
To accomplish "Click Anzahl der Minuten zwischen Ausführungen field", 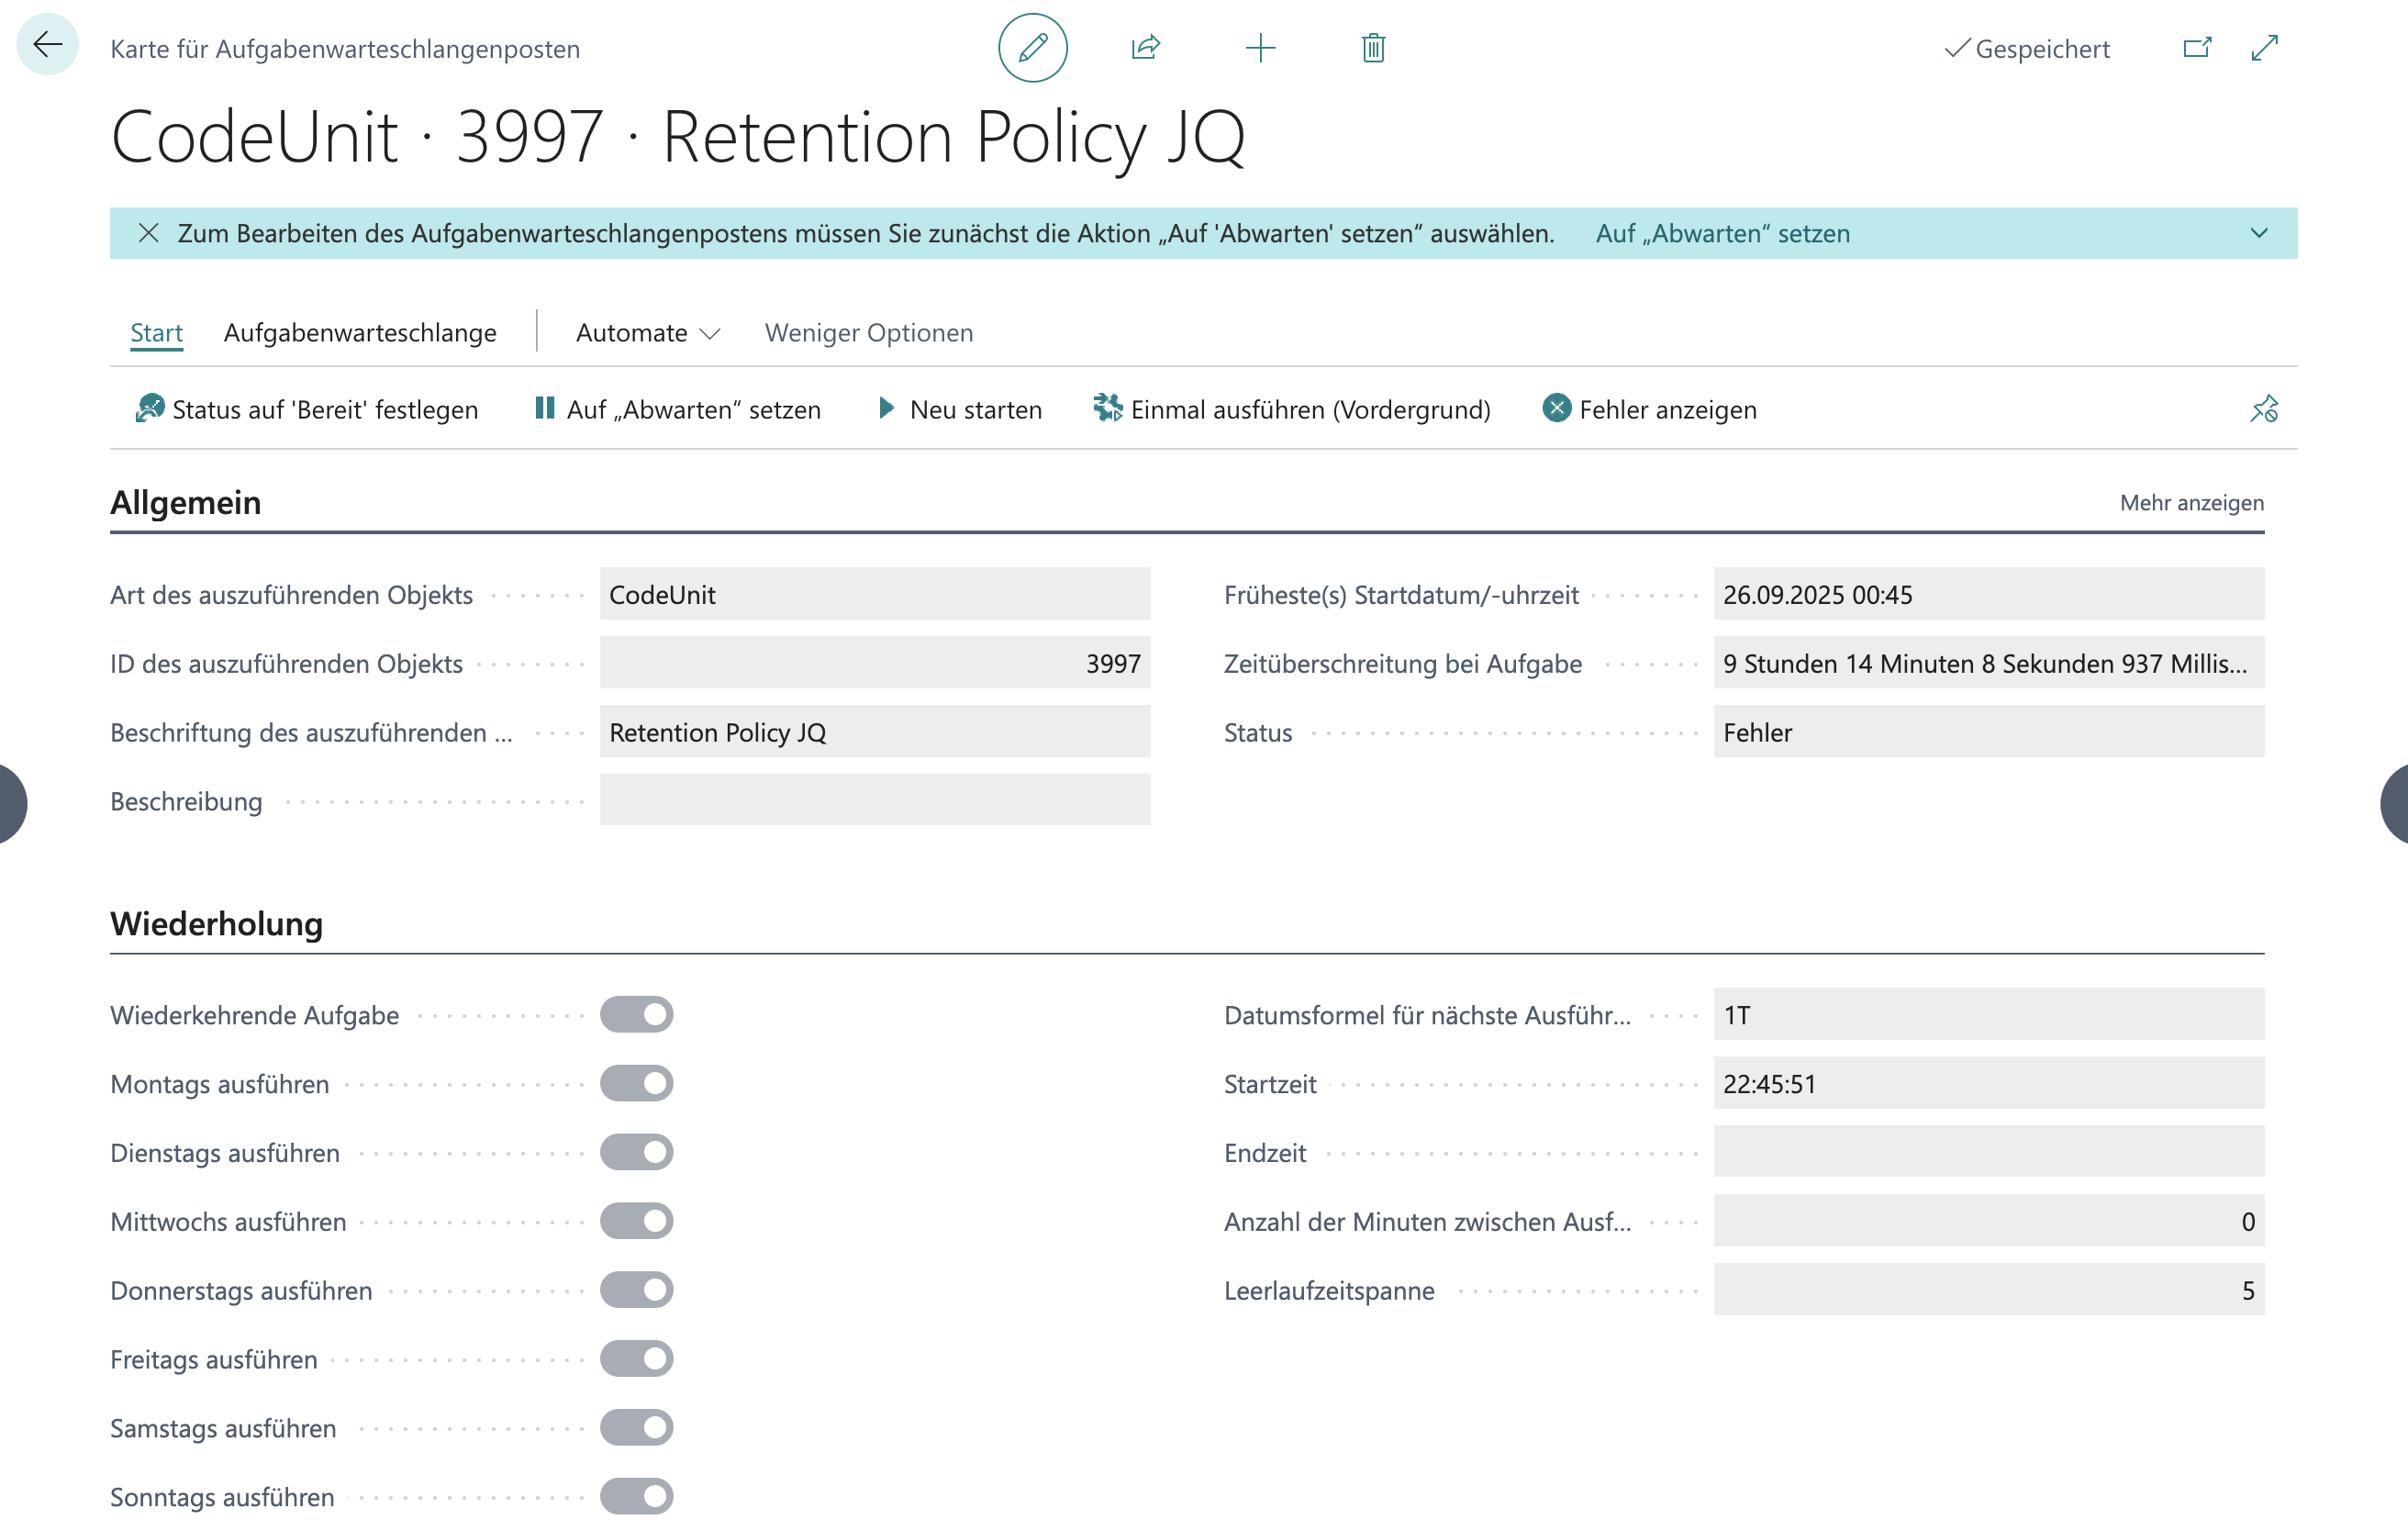I will 1989,1222.
